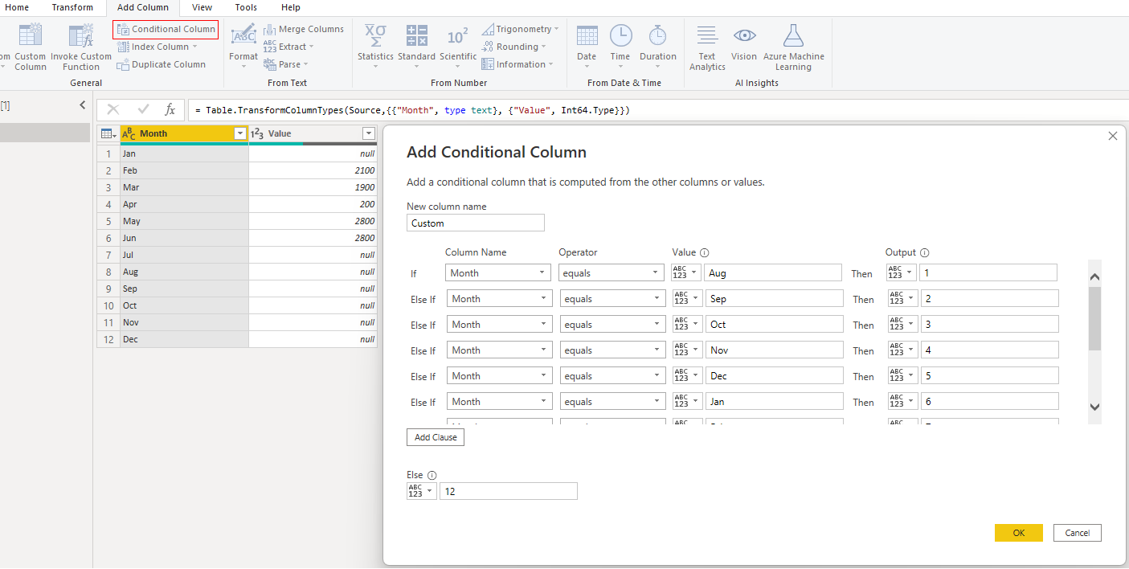Click the info icon next to Output

click(924, 252)
